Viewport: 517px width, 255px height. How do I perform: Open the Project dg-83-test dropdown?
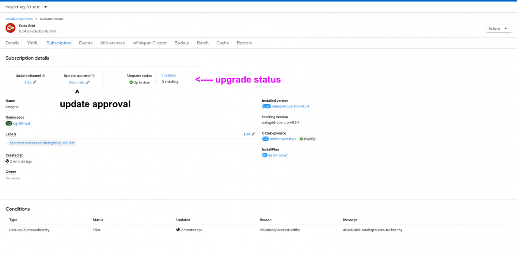point(26,7)
